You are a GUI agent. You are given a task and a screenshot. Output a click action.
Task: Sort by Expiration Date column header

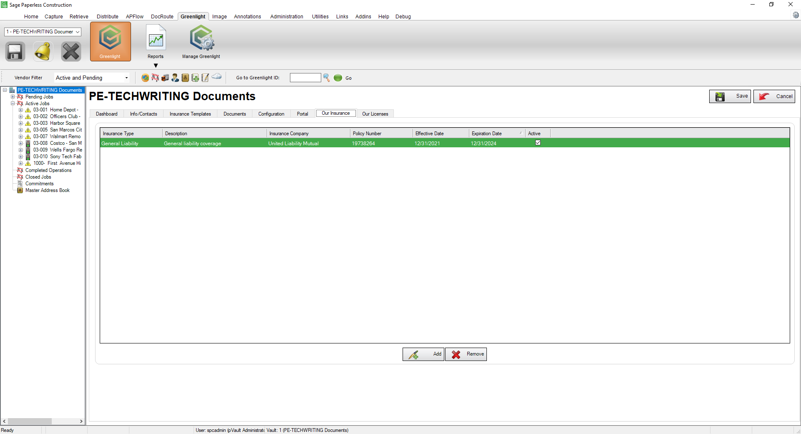point(496,134)
